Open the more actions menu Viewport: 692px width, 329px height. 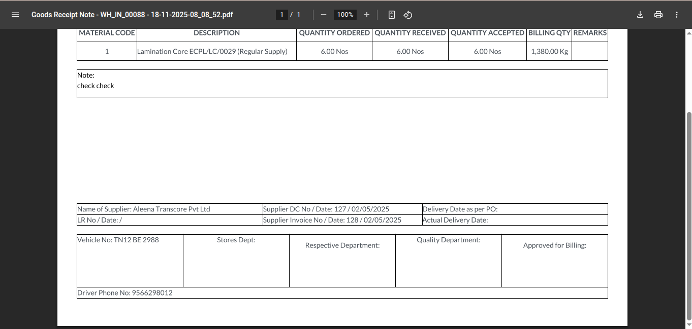[677, 15]
